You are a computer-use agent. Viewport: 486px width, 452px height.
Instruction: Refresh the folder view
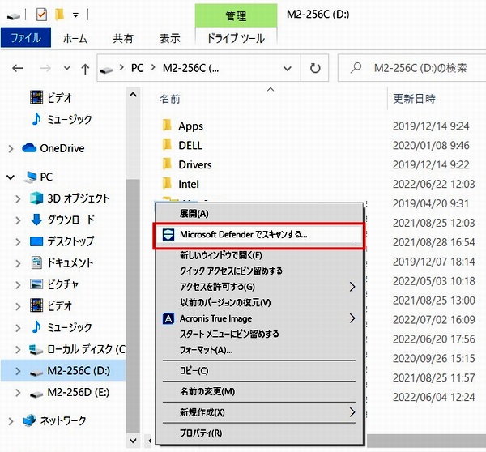coord(315,68)
